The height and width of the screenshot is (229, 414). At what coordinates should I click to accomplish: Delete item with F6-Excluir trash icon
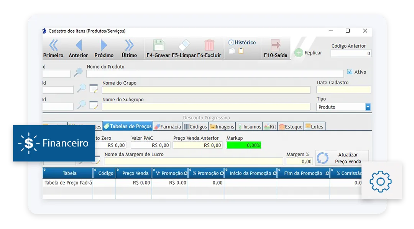(x=209, y=45)
